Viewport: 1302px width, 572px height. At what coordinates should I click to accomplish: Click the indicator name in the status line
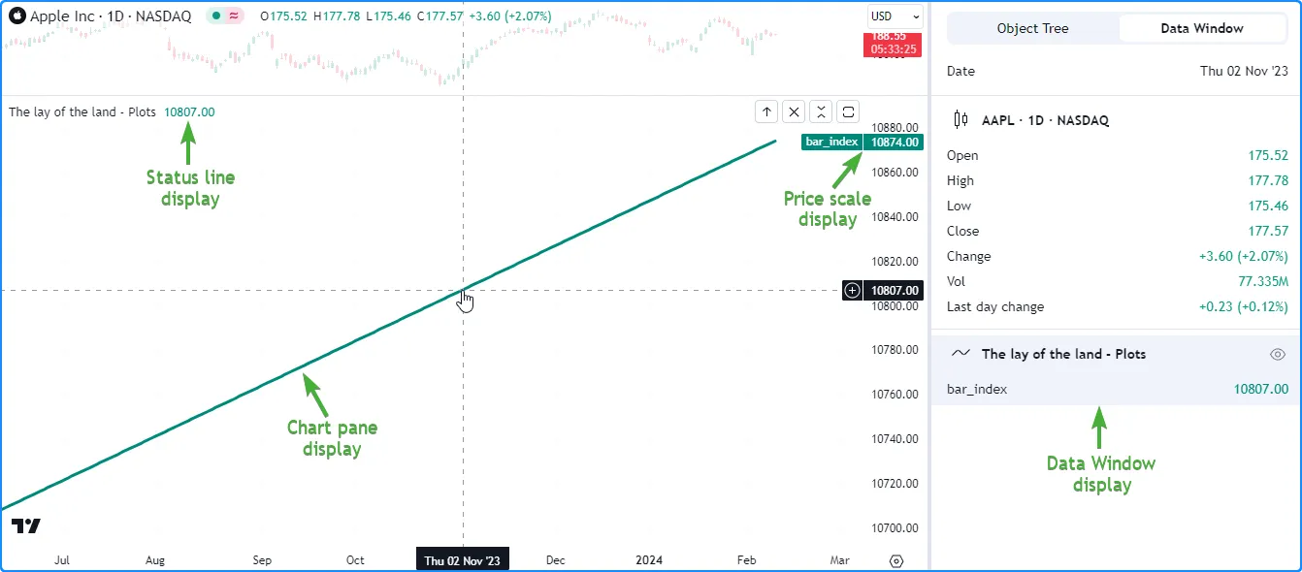coord(82,111)
